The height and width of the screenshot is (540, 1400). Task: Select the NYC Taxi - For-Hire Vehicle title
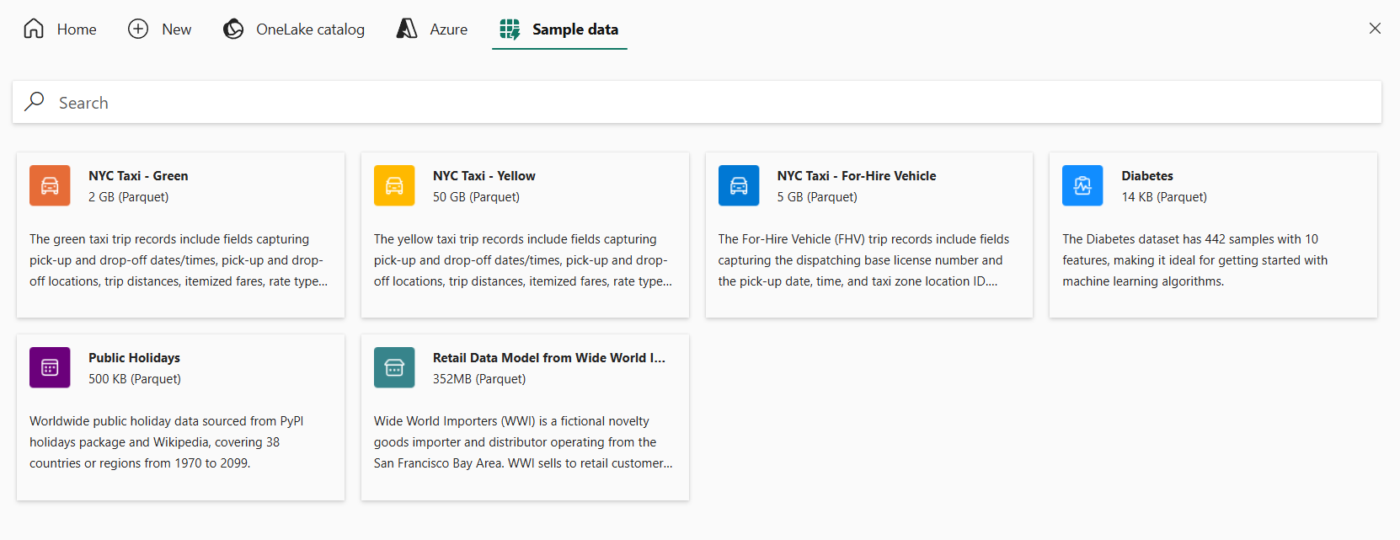point(857,175)
